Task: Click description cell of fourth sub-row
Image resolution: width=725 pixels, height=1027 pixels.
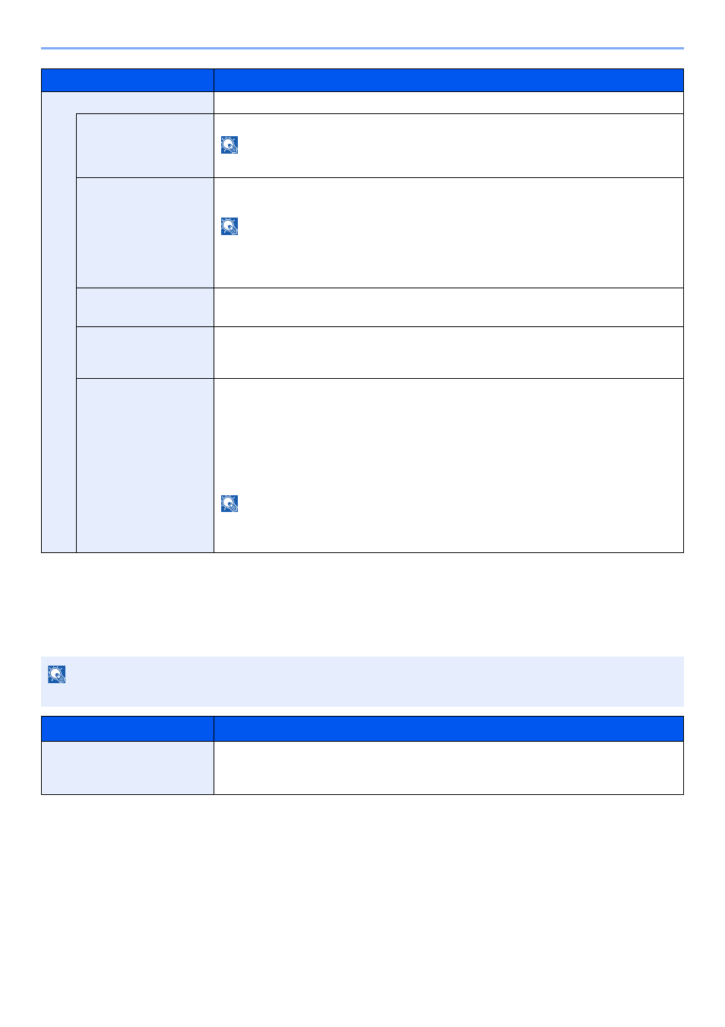Action: pos(448,352)
